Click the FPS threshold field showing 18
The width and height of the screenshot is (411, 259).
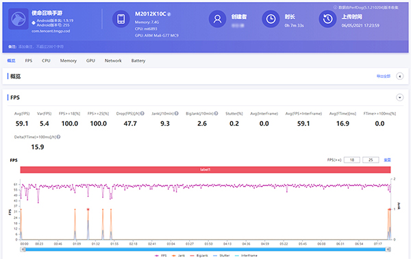[352, 160]
